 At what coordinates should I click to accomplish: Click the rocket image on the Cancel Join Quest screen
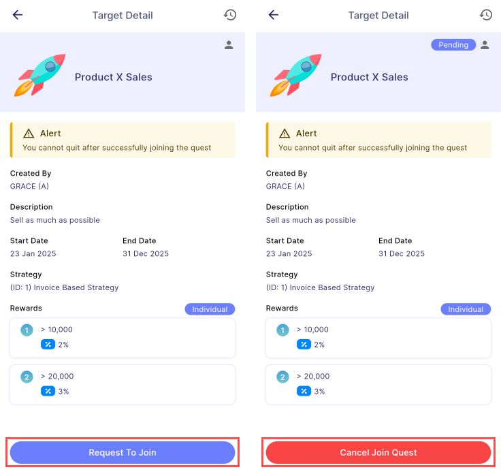(296, 75)
